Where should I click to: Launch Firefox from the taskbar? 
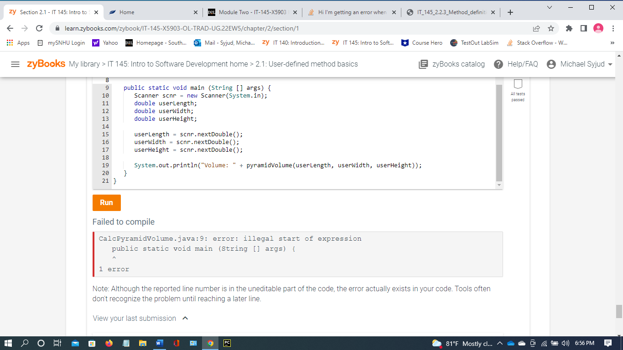click(x=109, y=343)
